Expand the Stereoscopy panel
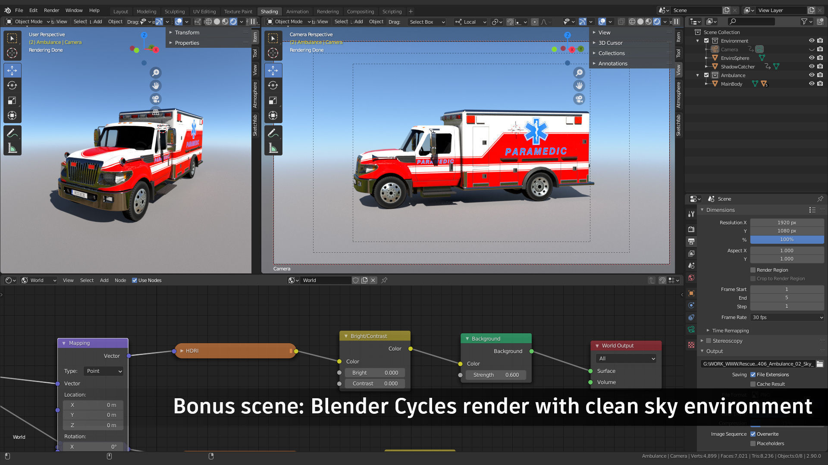Screen dimensions: 828x465 727,341
